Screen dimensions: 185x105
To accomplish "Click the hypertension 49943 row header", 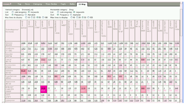I will pos(13,77).
